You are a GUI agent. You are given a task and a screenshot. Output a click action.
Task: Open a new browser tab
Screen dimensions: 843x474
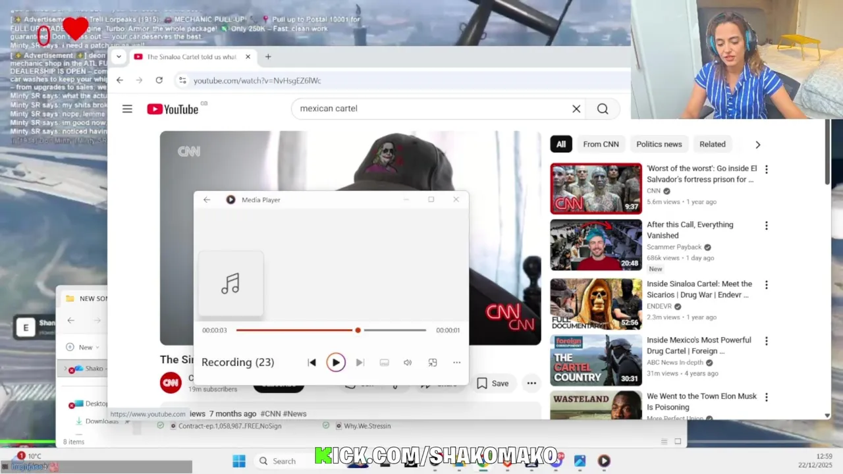pos(268,57)
